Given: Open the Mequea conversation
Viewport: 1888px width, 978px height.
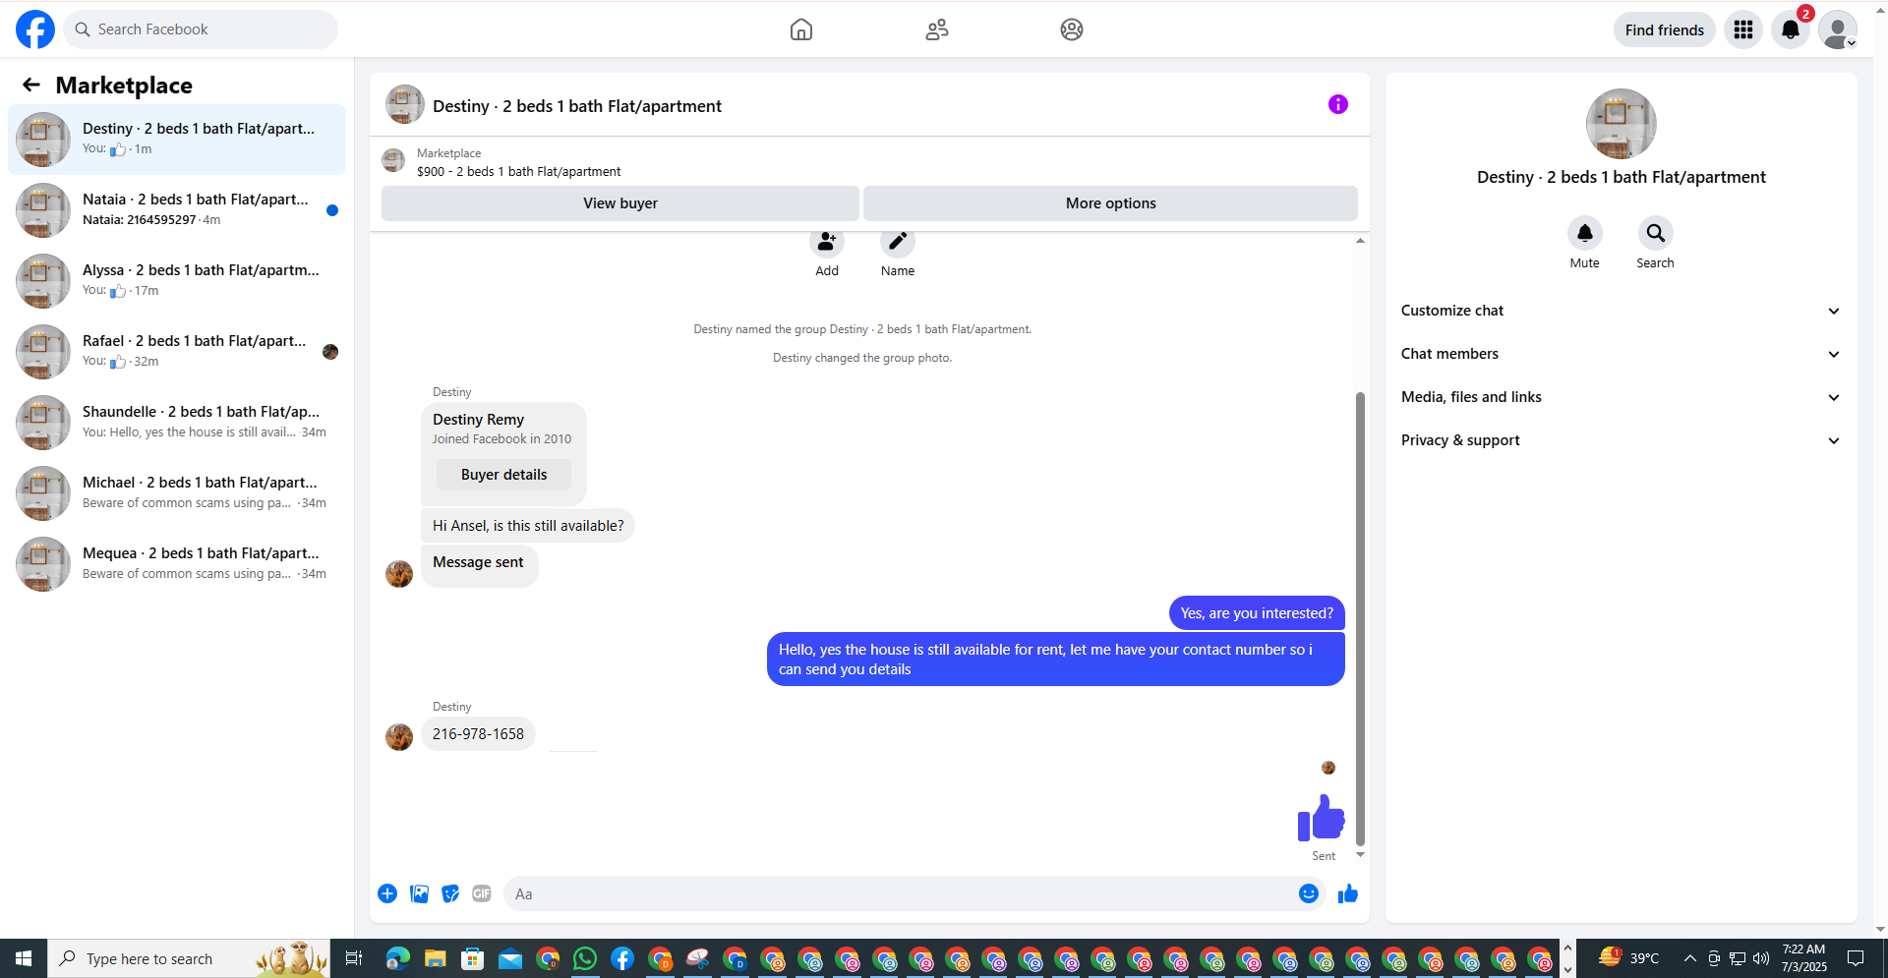Looking at the screenshot, I should point(177,564).
